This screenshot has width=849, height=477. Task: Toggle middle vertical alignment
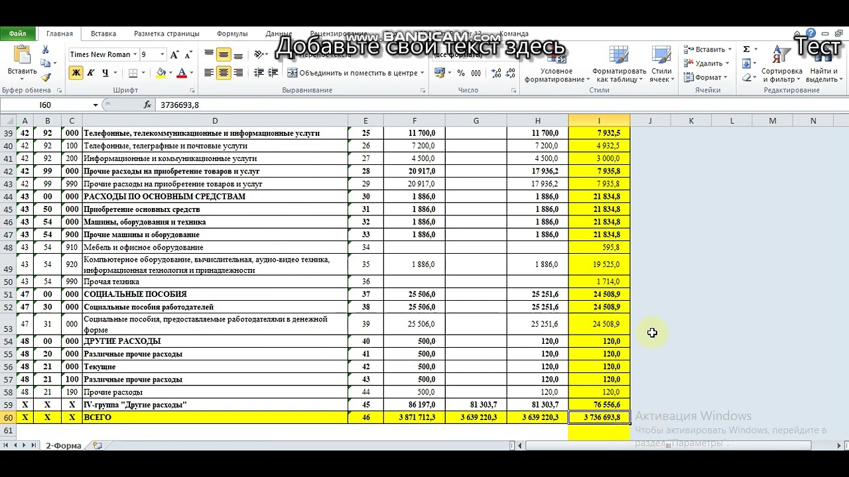pyautogui.click(x=224, y=54)
